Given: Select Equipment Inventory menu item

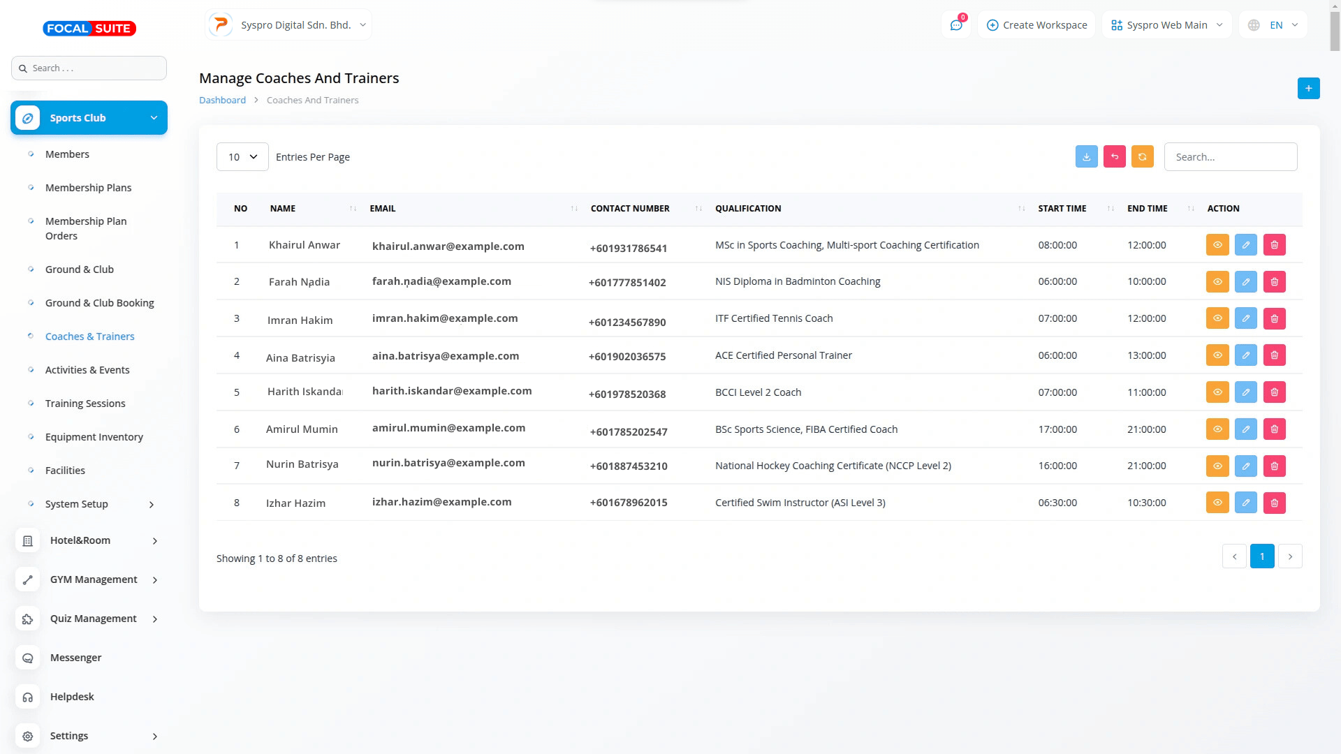Looking at the screenshot, I should tap(94, 437).
